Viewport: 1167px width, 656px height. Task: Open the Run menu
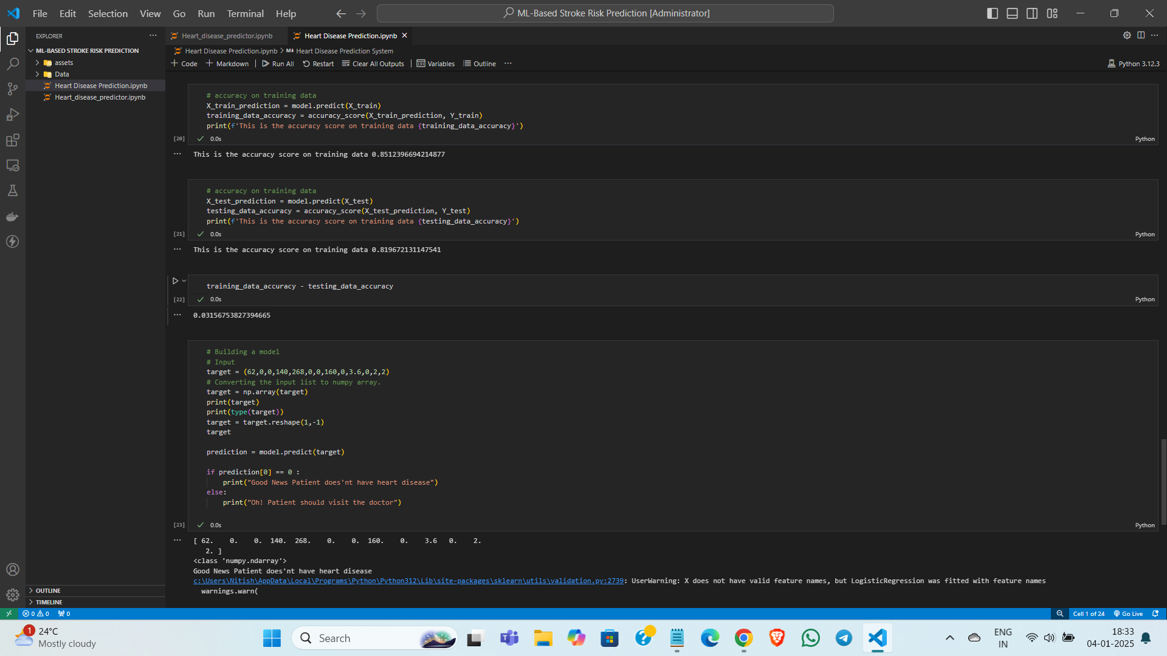coord(206,13)
